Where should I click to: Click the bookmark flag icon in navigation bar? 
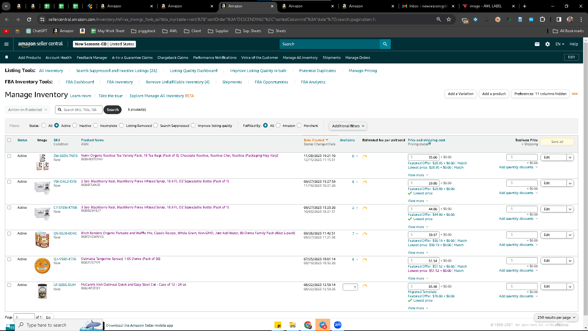coord(7,57)
